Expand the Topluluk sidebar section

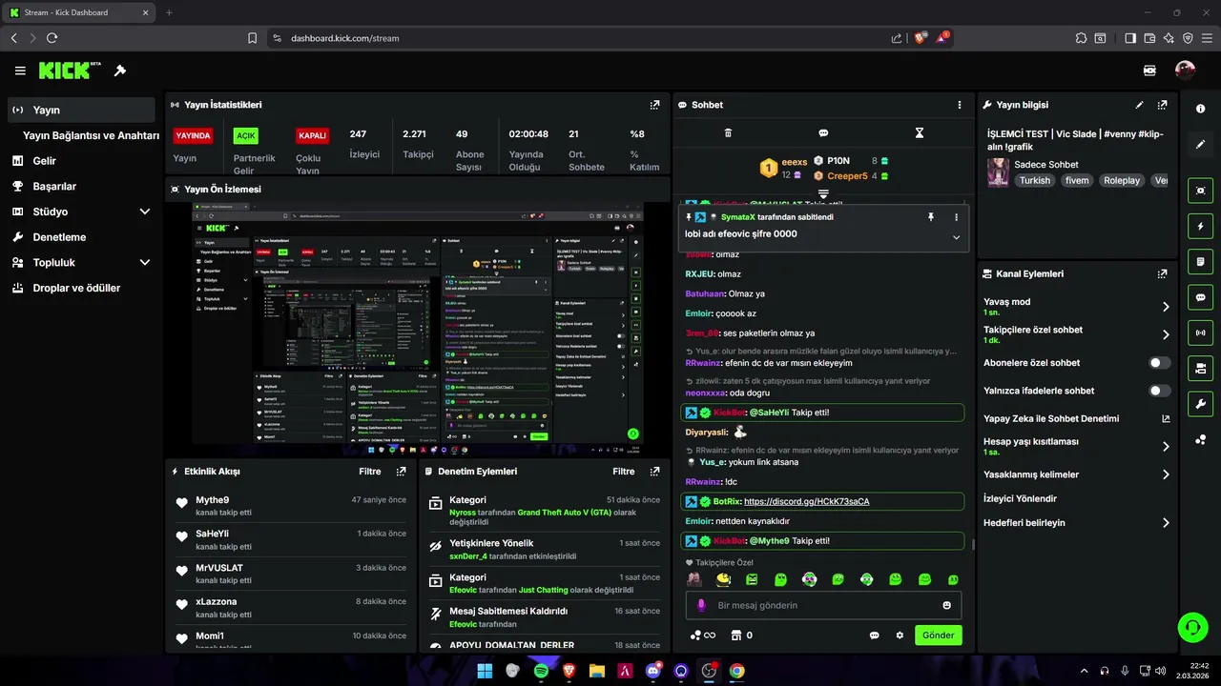click(x=145, y=262)
